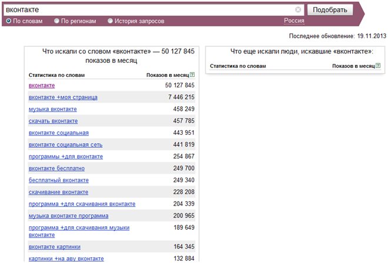Click the value '7 446 215'
This screenshot has width=388, height=265.
182,97
